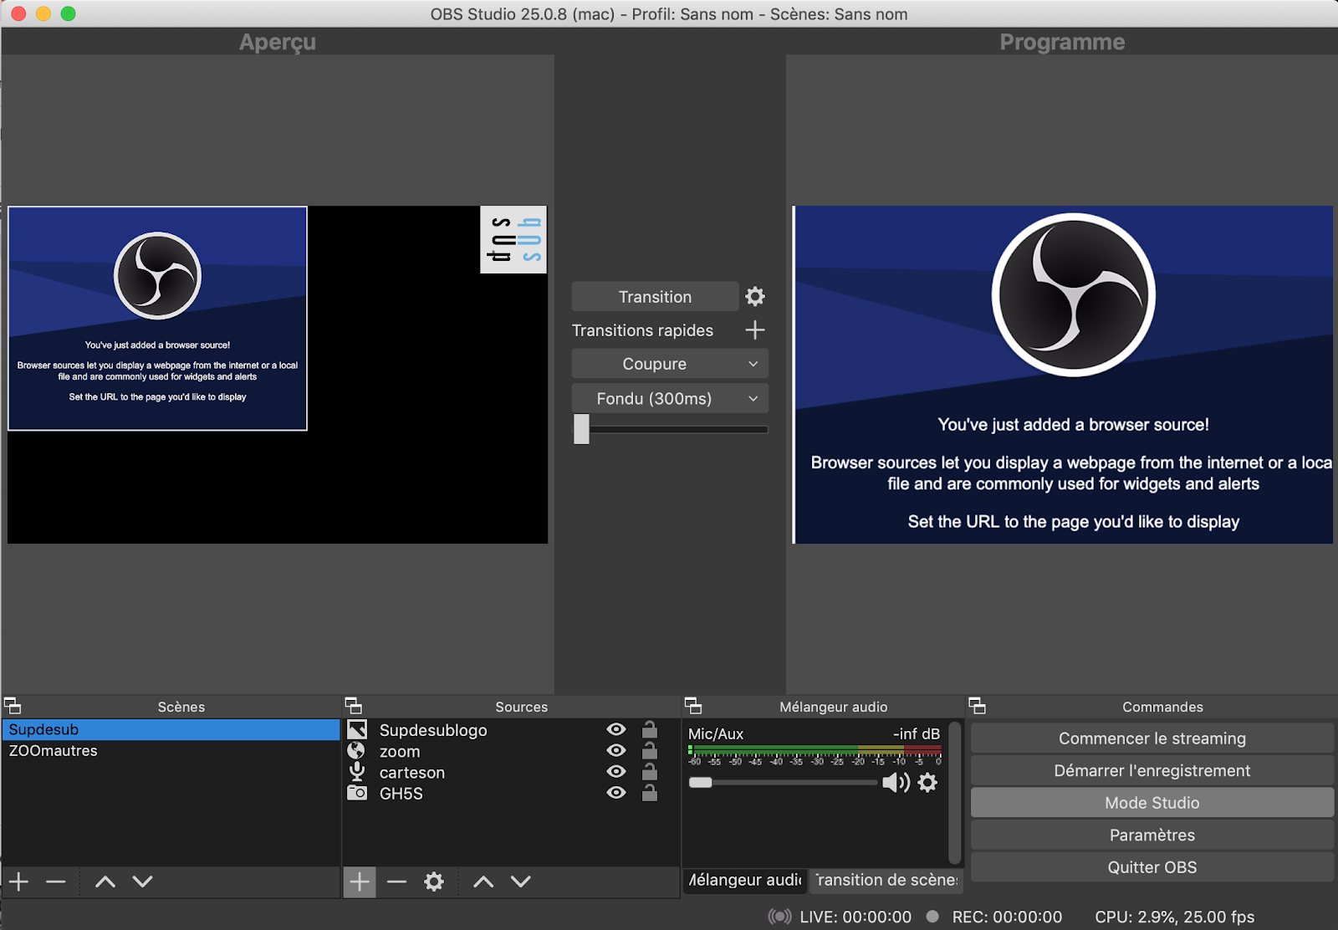Add a quick transition with plus icon
The image size is (1338, 930).
[x=754, y=330]
